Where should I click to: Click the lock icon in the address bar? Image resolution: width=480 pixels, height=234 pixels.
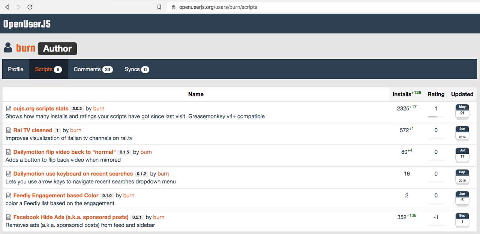click(x=173, y=7)
